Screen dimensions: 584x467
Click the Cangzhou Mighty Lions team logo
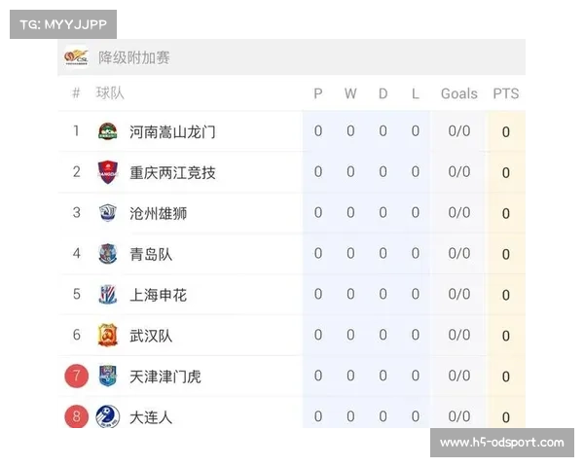pyautogui.click(x=108, y=213)
